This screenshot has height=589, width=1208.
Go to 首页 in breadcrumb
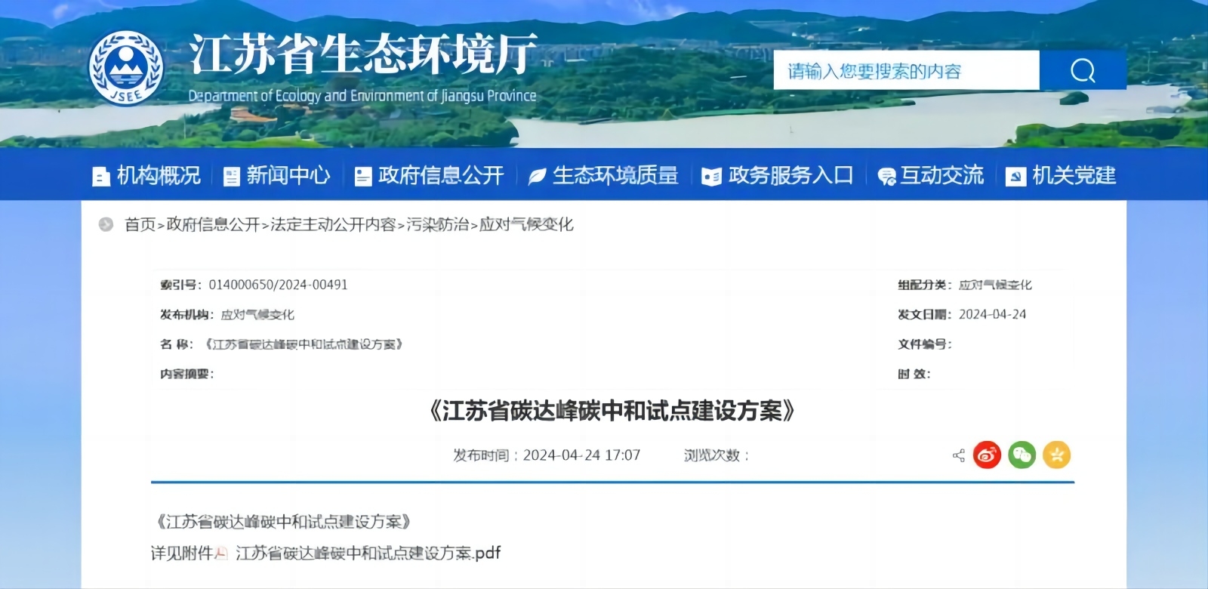tap(140, 224)
